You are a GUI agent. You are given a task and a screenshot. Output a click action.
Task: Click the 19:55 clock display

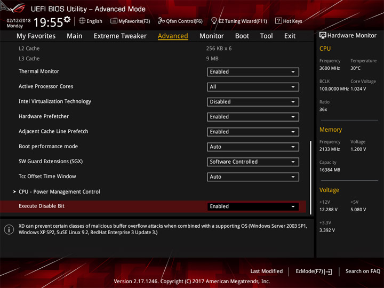tap(48, 22)
